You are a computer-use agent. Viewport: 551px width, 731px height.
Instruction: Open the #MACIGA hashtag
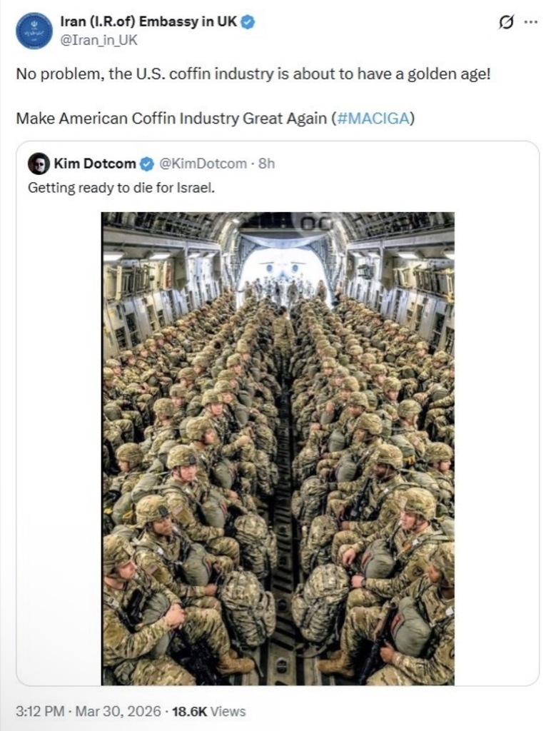373,119
